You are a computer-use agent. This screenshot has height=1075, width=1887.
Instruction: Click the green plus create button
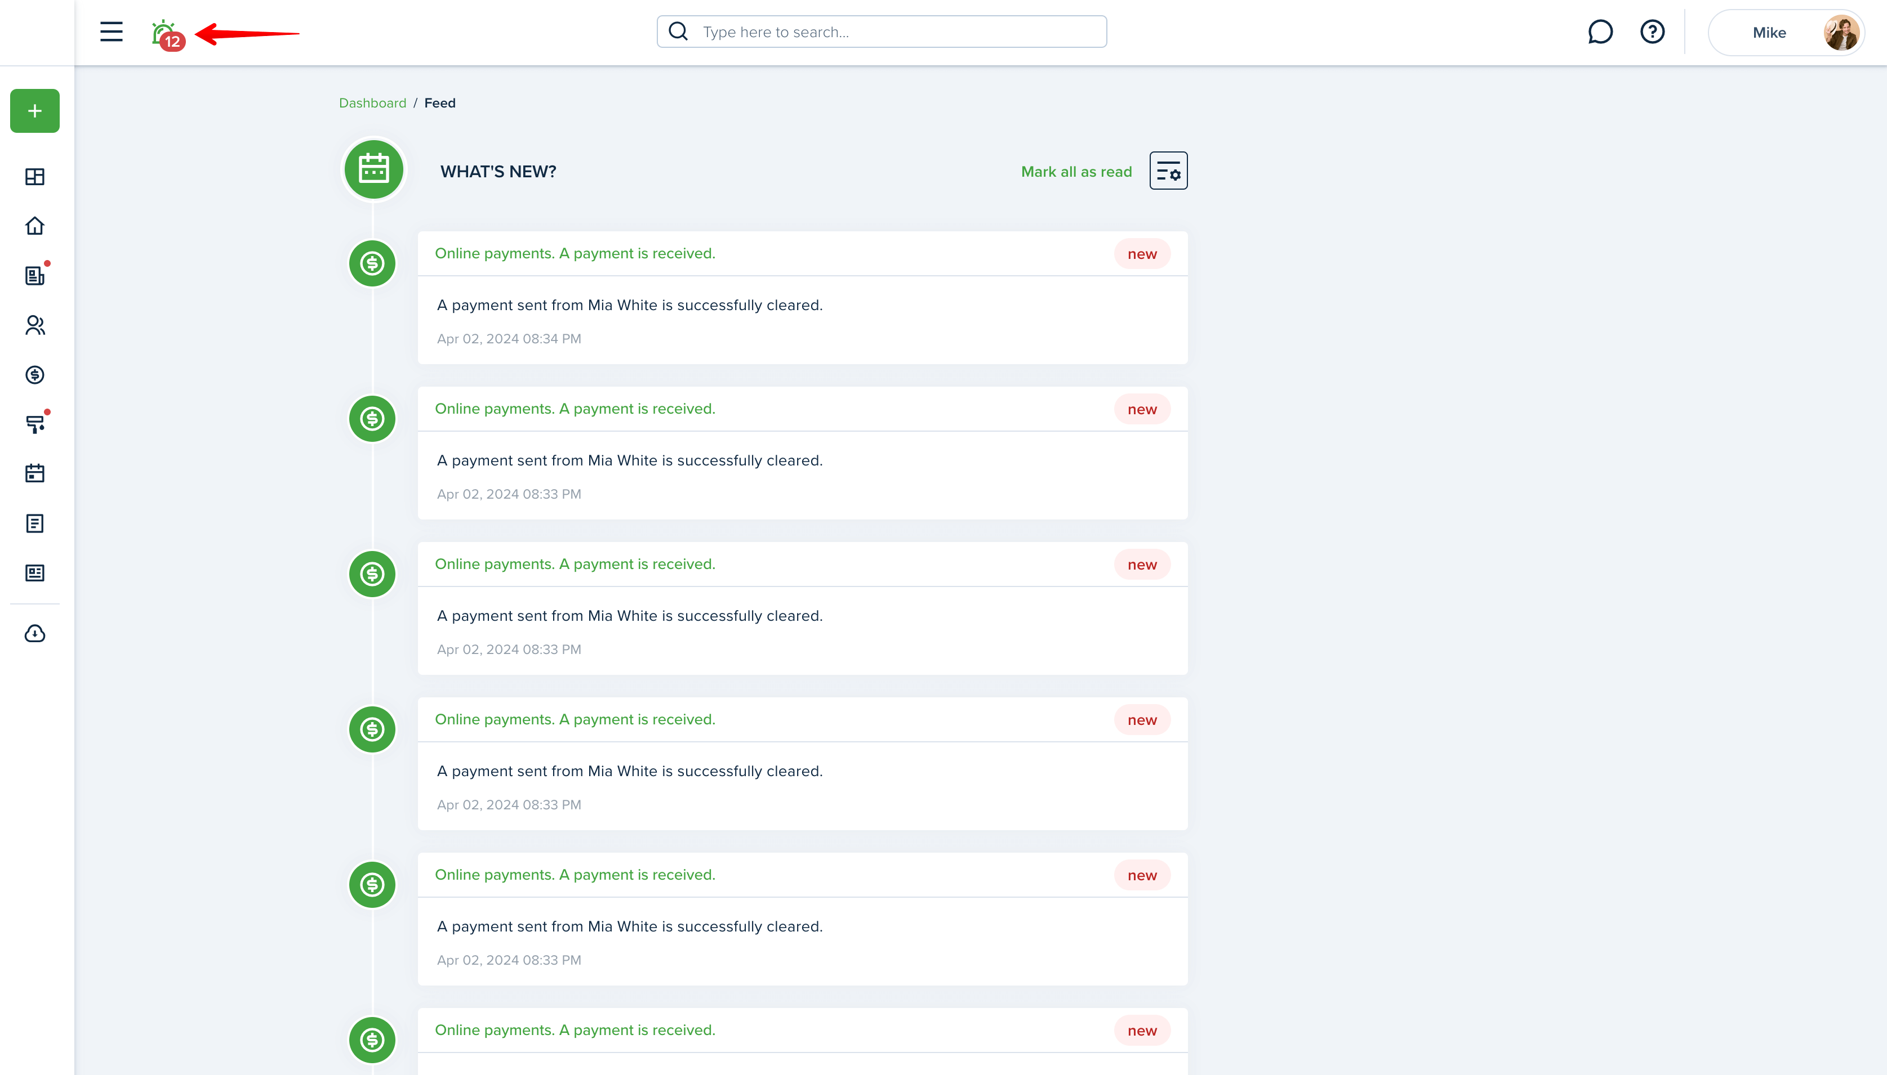coord(35,111)
